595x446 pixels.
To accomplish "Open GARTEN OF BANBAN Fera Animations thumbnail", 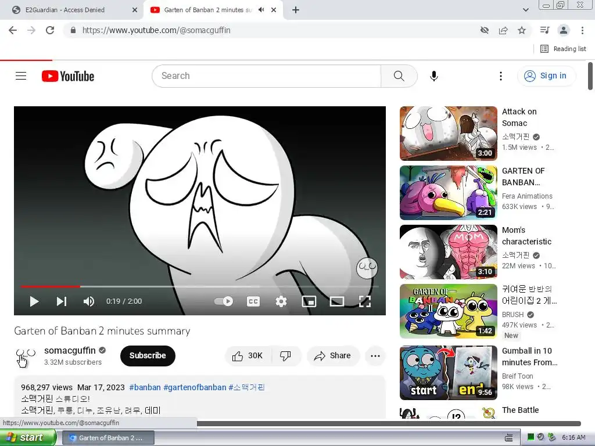I will (x=448, y=193).
